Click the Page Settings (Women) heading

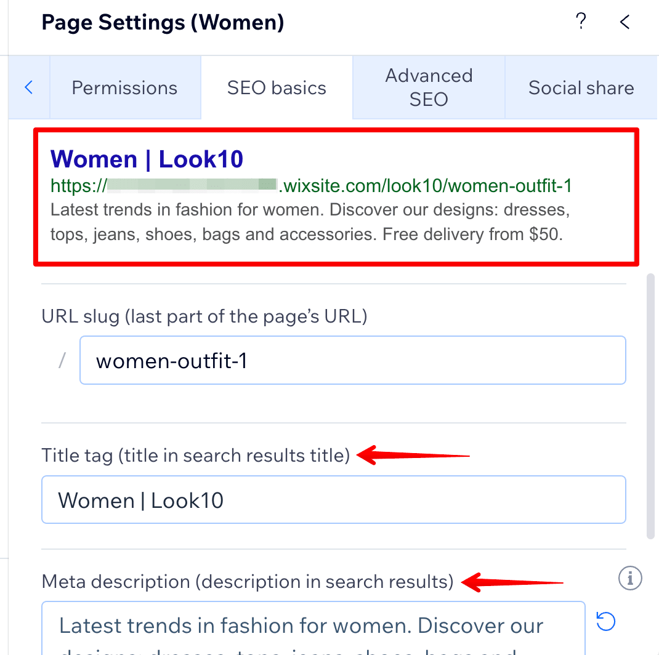[x=163, y=22]
